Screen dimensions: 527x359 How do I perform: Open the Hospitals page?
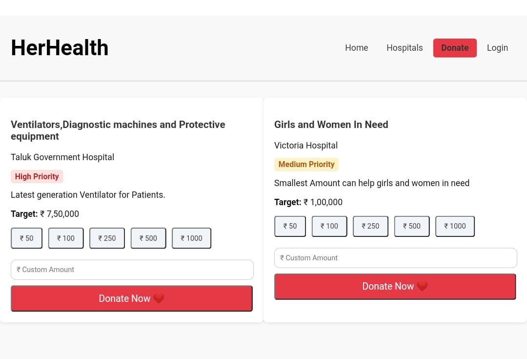[405, 47]
